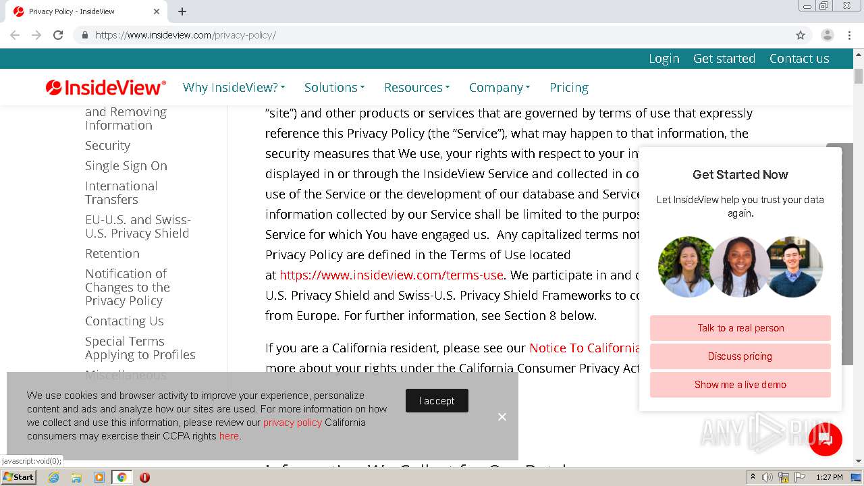Image resolution: width=864 pixels, height=486 pixels.
Task: Bookmark this page with the star icon
Action: (x=801, y=35)
